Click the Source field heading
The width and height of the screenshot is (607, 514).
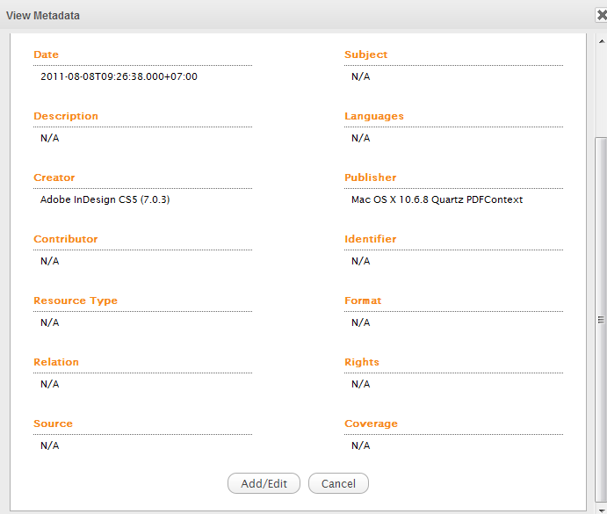point(53,424)
